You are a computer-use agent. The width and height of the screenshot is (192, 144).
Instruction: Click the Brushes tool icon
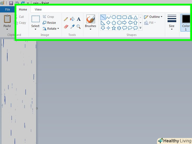[x=90, y=19]
